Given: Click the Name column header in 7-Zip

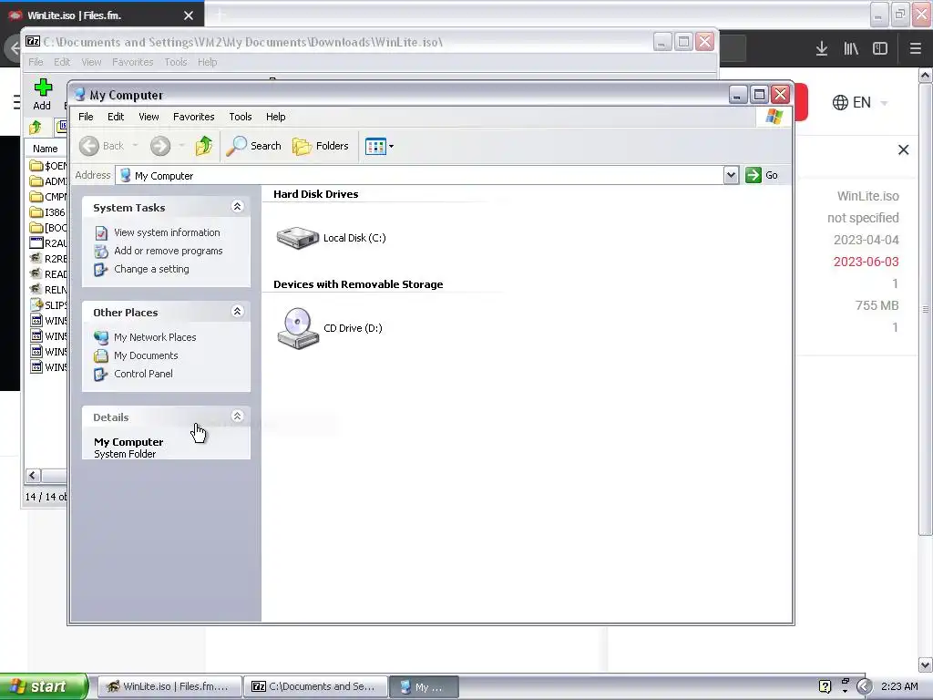Looking at the screenshot, I should tap(46, 149).
